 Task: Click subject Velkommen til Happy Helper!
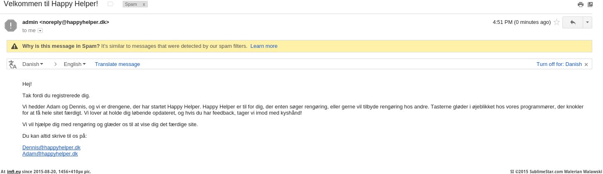coord(51,5)
